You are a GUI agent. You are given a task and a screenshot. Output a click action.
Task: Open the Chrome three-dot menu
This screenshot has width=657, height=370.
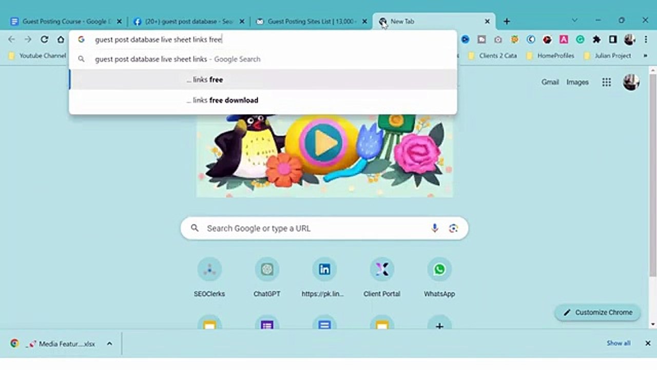646,39
